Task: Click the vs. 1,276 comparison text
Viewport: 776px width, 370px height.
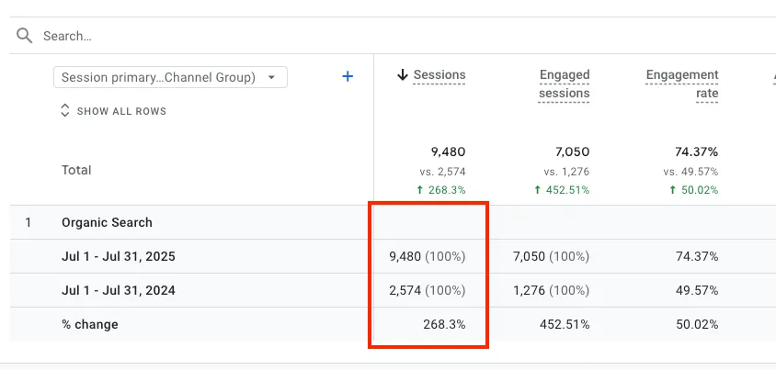Action: click(566, 172)
